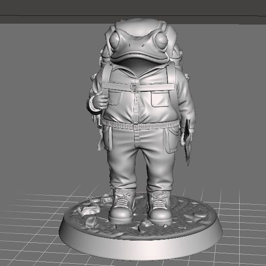Select the frog's right boot
Screen dimensions: 266x266
(x=159, y=208)
